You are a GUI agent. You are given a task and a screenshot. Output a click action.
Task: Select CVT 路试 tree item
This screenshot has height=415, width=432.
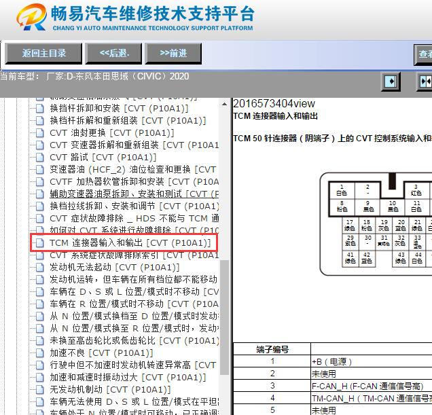click(x=103, y=158)
